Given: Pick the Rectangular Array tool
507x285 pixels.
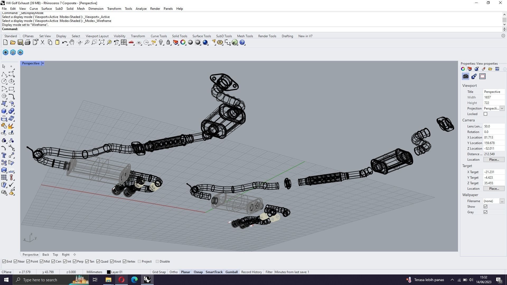Looking at the screenshot, I should (4, 178).
